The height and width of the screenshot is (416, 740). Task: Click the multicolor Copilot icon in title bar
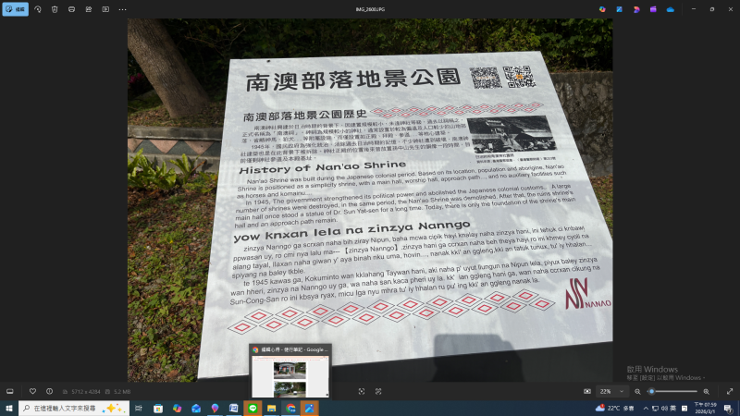(x=602, y=9)
